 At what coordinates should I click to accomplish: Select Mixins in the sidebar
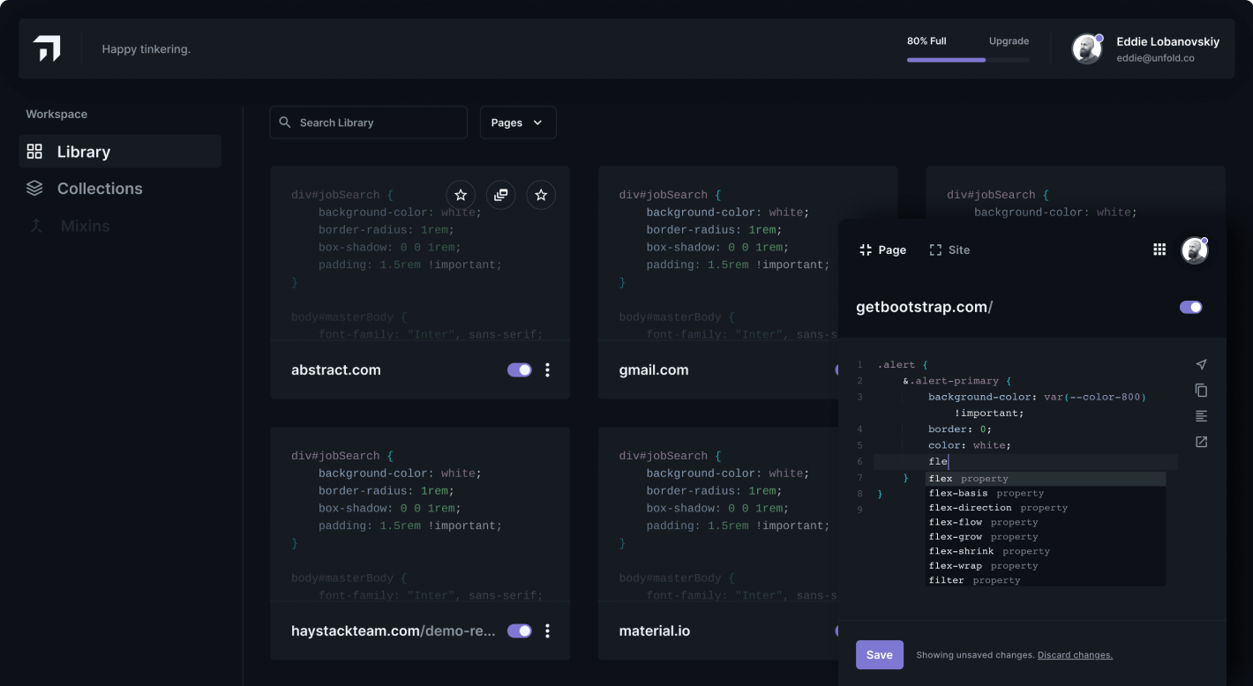pyautogui.click(x=85, y=226)
